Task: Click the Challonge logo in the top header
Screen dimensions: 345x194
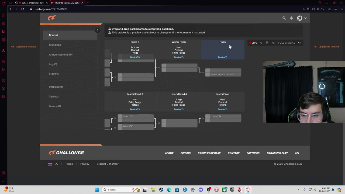Action: pos(51,18)
